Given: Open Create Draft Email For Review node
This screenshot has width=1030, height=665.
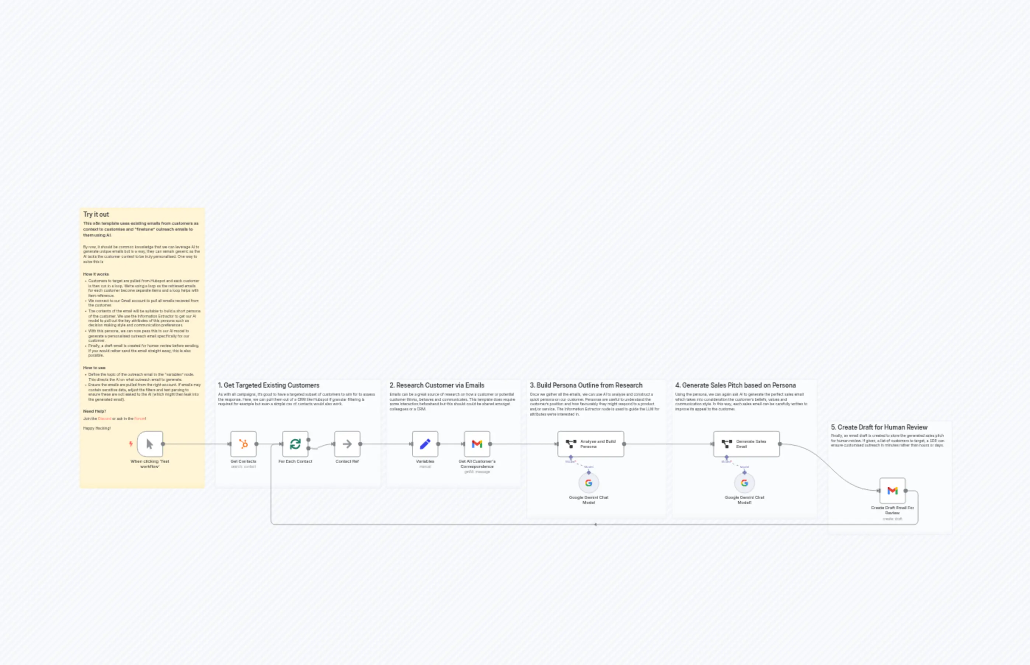Looking at the screenshot, I should coord(892,490).
